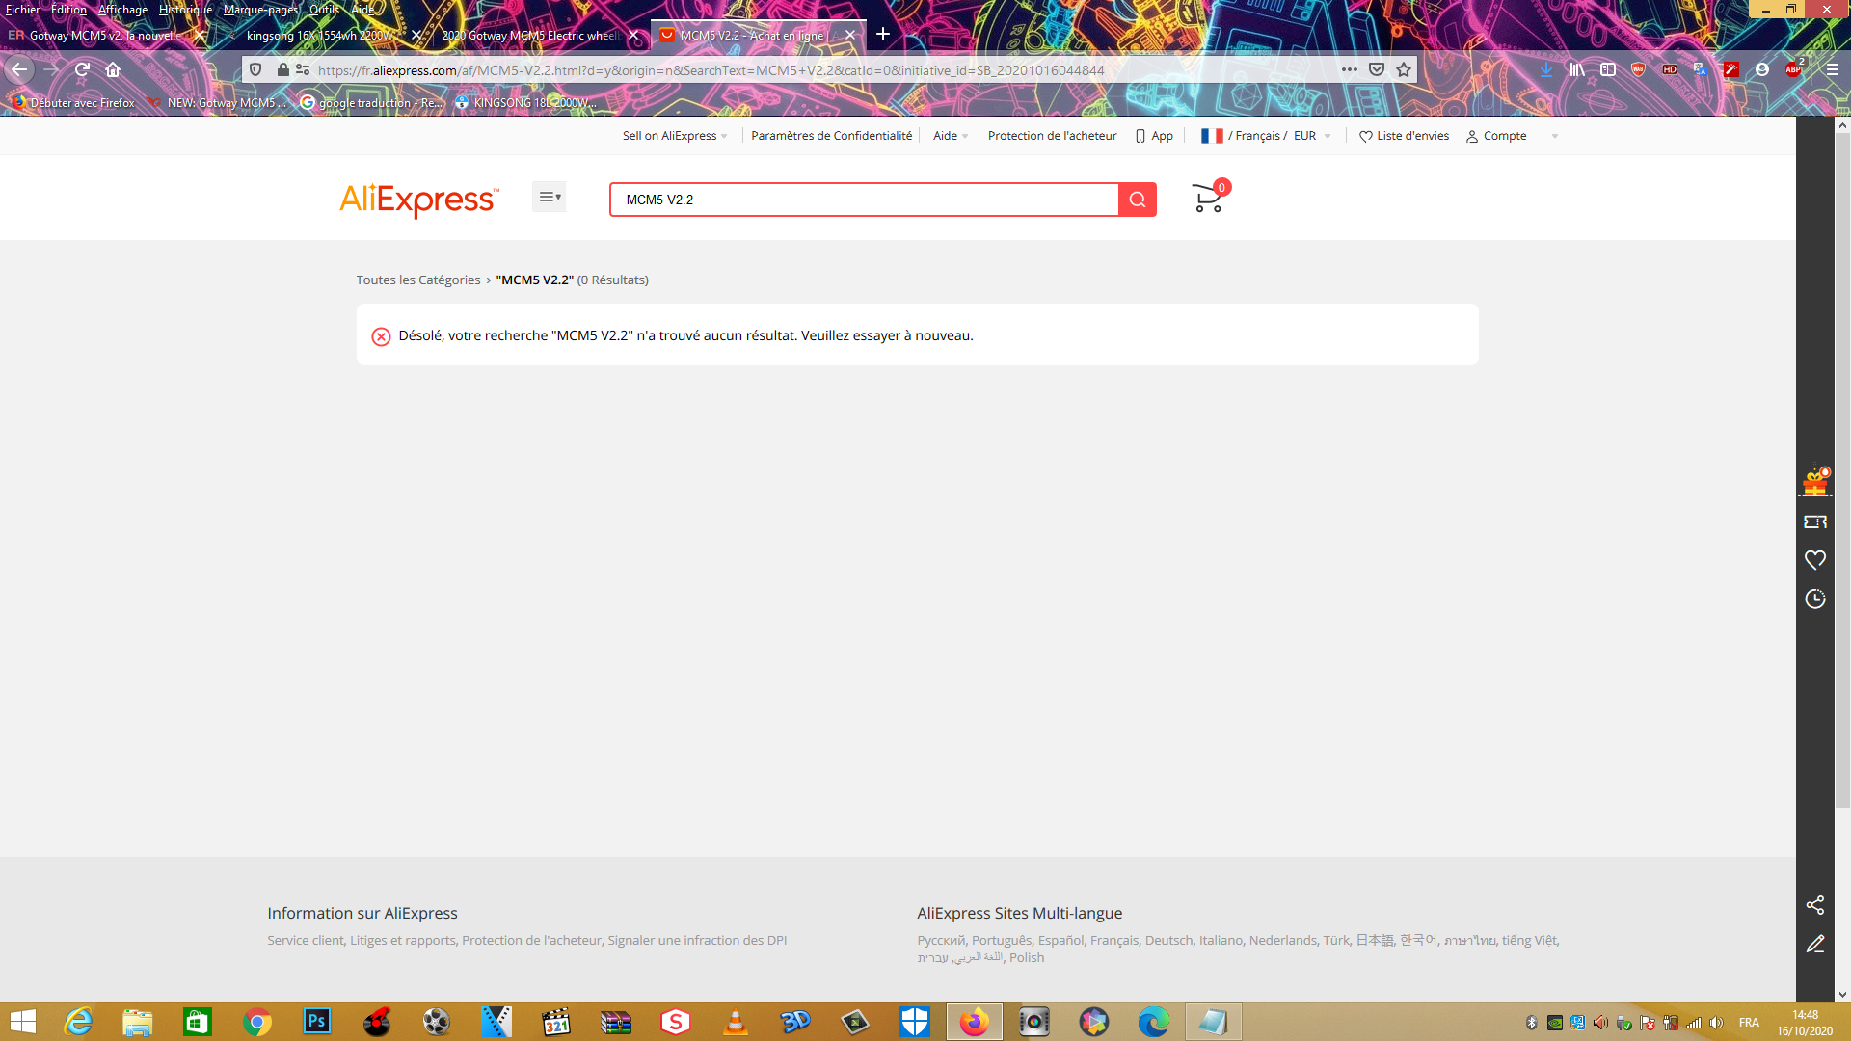The image size is (1851, 1041).
Task: Click system tray volume speaker icon
Action: (x=1716, y=1023)
